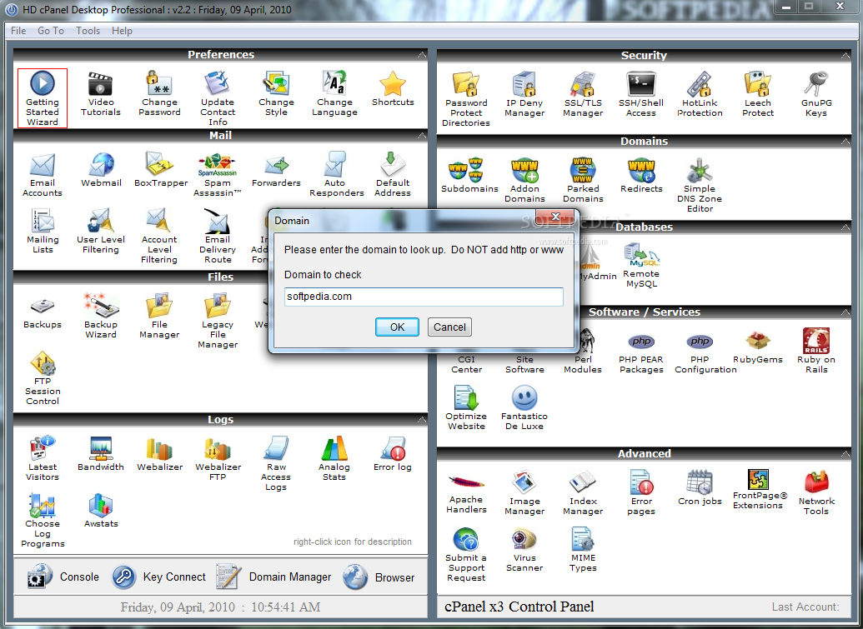
Task: Collapse the Mail section
Action: click(x=422, y=135)
